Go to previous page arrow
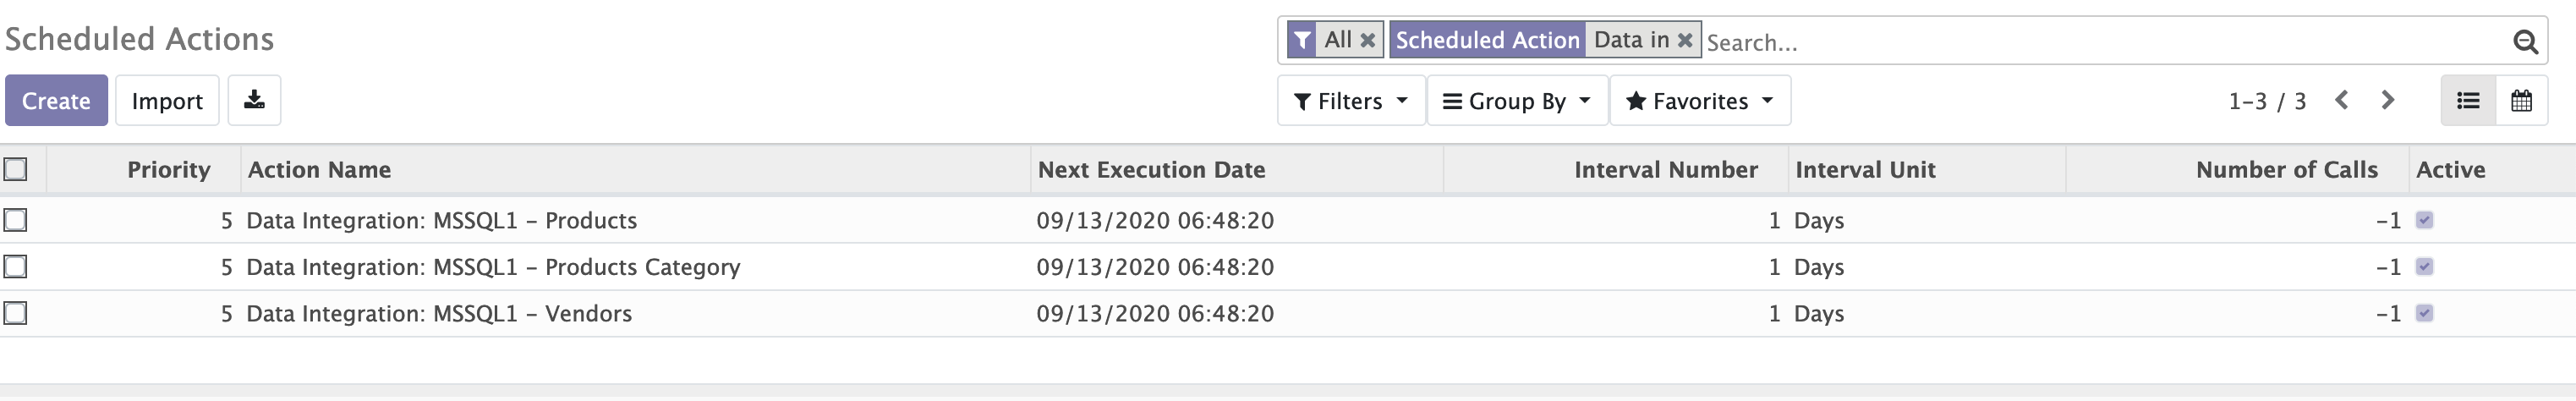The height and width of the screenshot is (401, 2576). coord(2341,100)
